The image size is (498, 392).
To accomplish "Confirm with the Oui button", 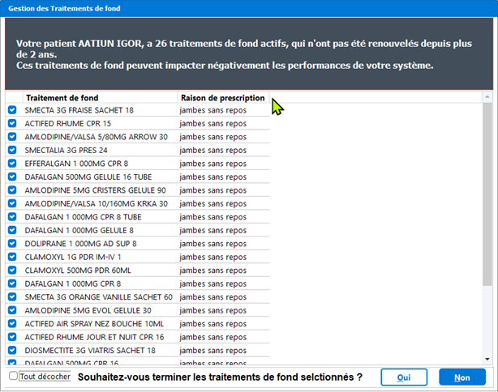I will pyautogui.click(x=404, y=377).
